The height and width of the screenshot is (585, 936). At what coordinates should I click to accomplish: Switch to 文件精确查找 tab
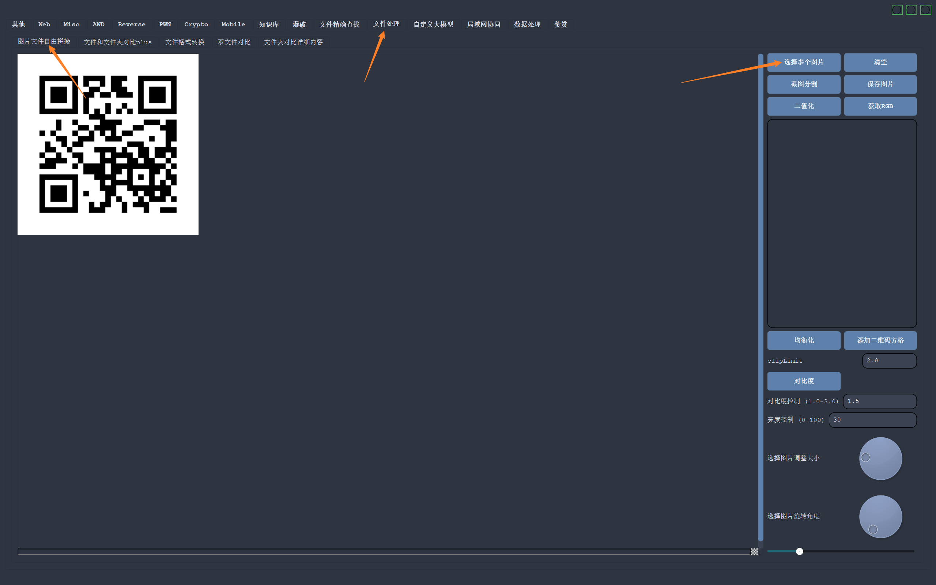coord(339,24)
